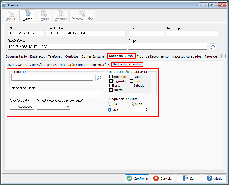Click the % de Comissão field

click(22, 107)
